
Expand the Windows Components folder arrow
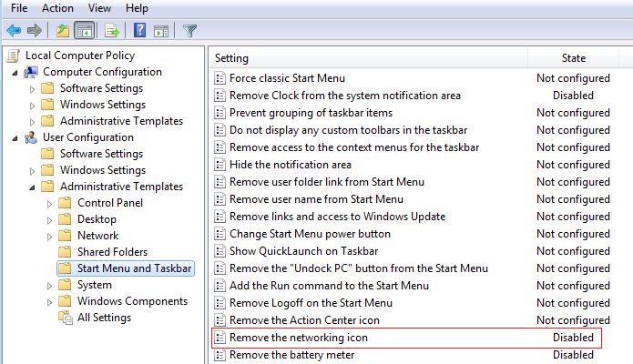click(51, 302)
